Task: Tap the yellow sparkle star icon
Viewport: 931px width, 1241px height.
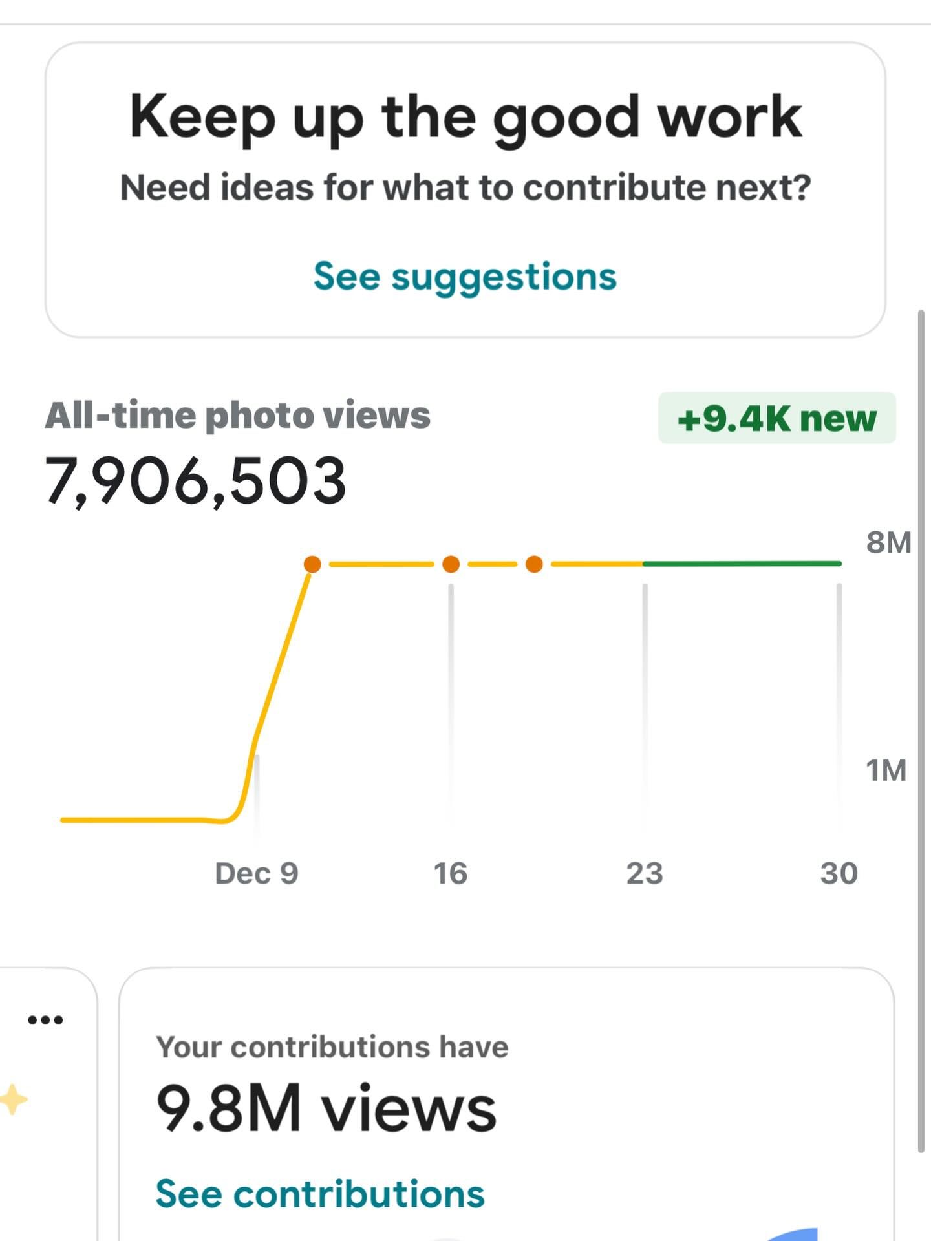Action: (13, 1099)
